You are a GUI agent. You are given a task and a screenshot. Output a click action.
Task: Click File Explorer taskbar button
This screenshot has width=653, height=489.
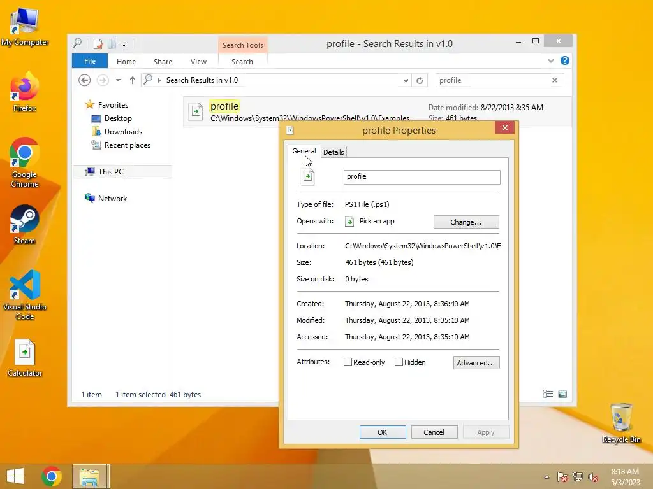[91, 476]
